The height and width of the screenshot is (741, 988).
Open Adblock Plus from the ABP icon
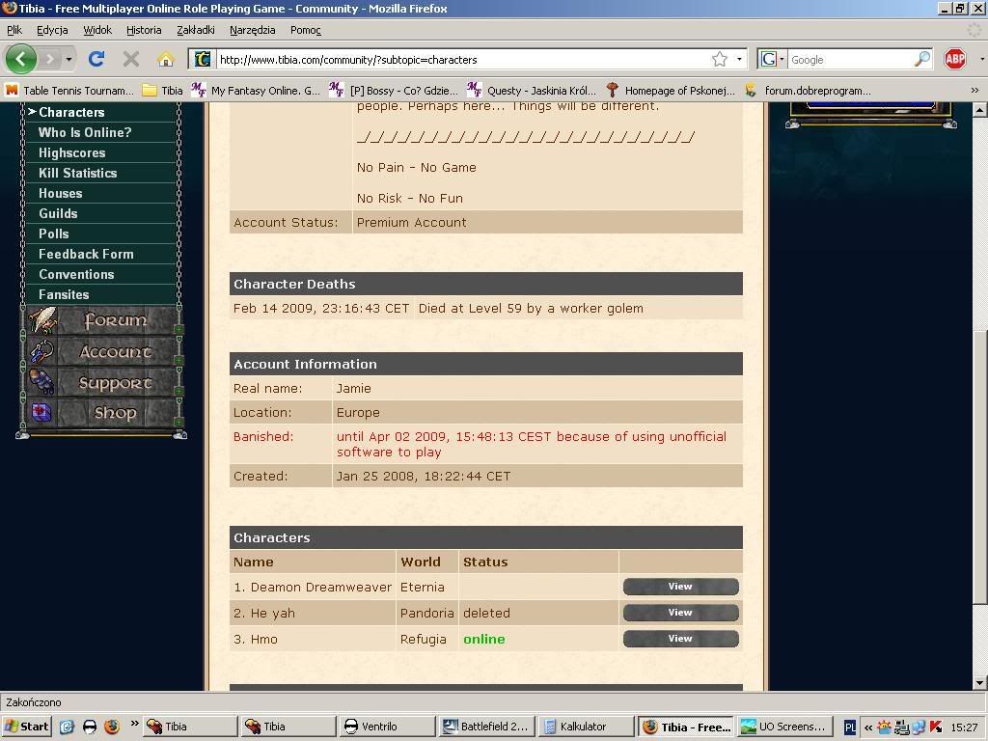[x=954, y=59]
